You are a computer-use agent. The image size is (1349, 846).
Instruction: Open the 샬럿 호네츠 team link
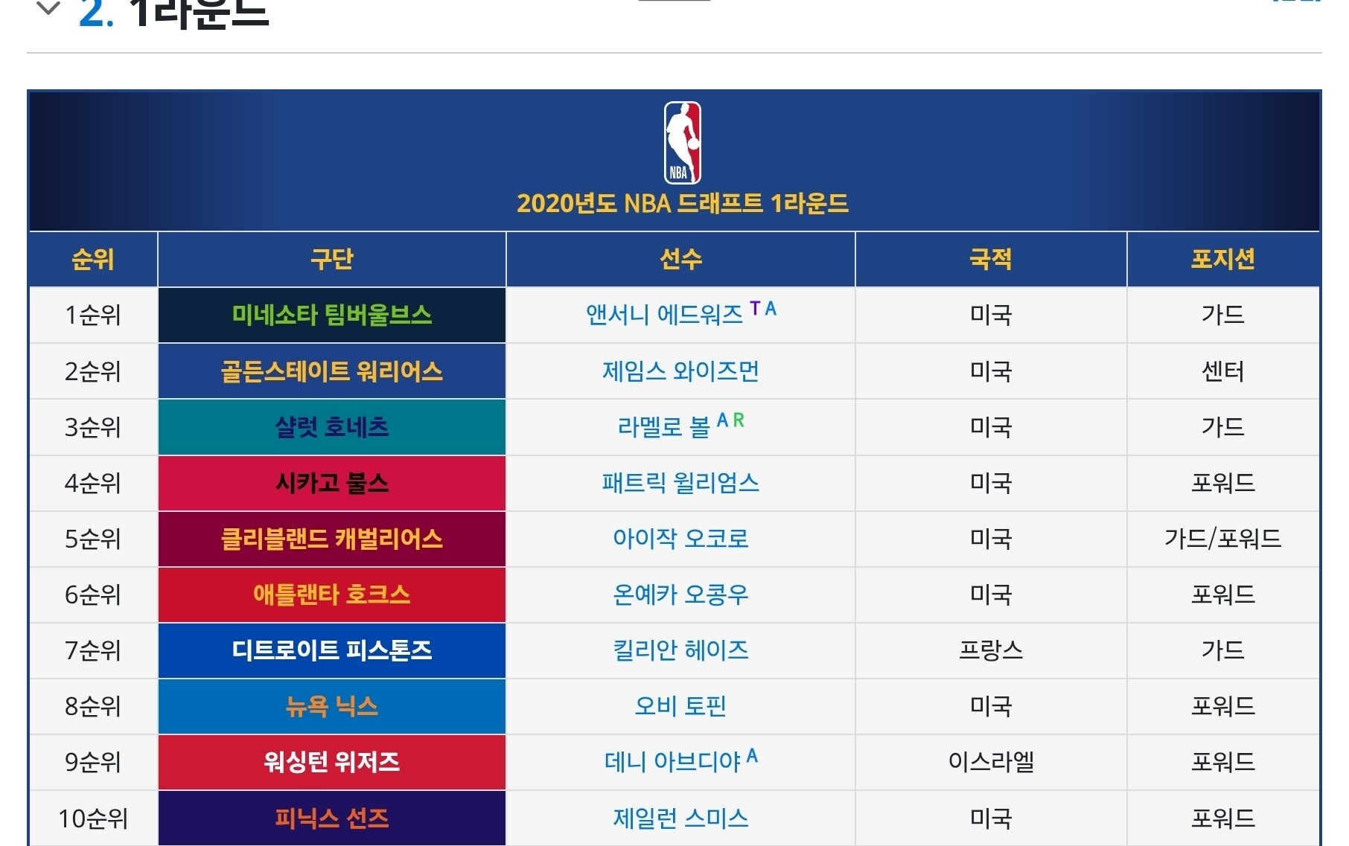click(x=332, y=427)
